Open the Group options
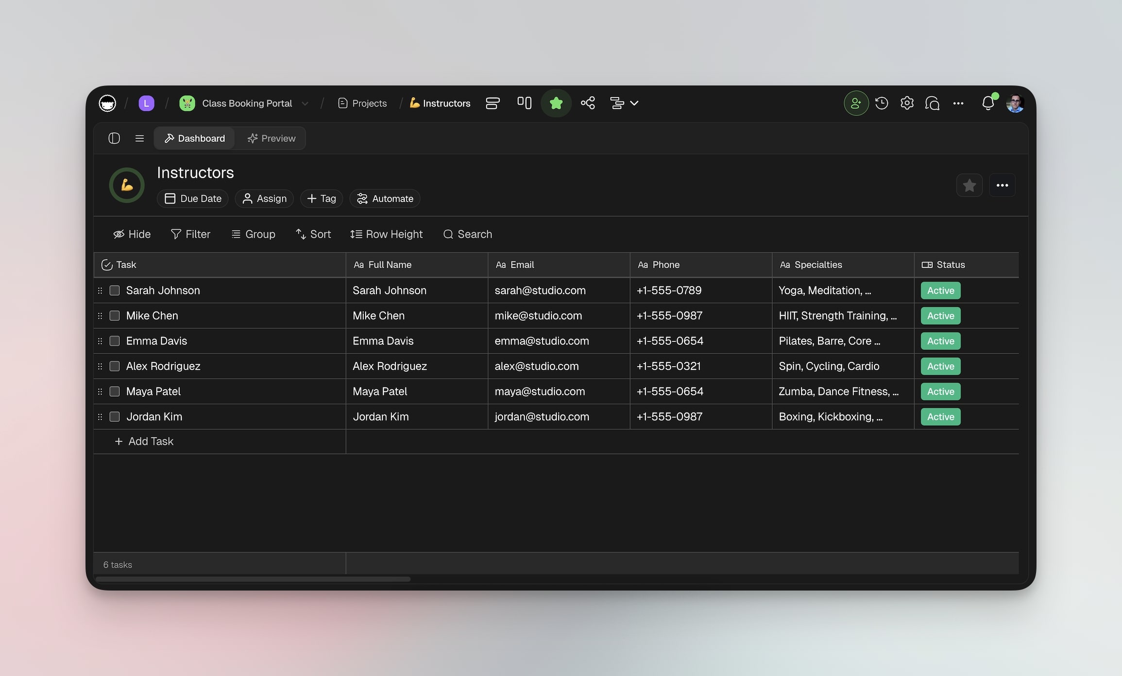Image resolution: width=1122 pixels, height=676 pixels. pos(253,234)
